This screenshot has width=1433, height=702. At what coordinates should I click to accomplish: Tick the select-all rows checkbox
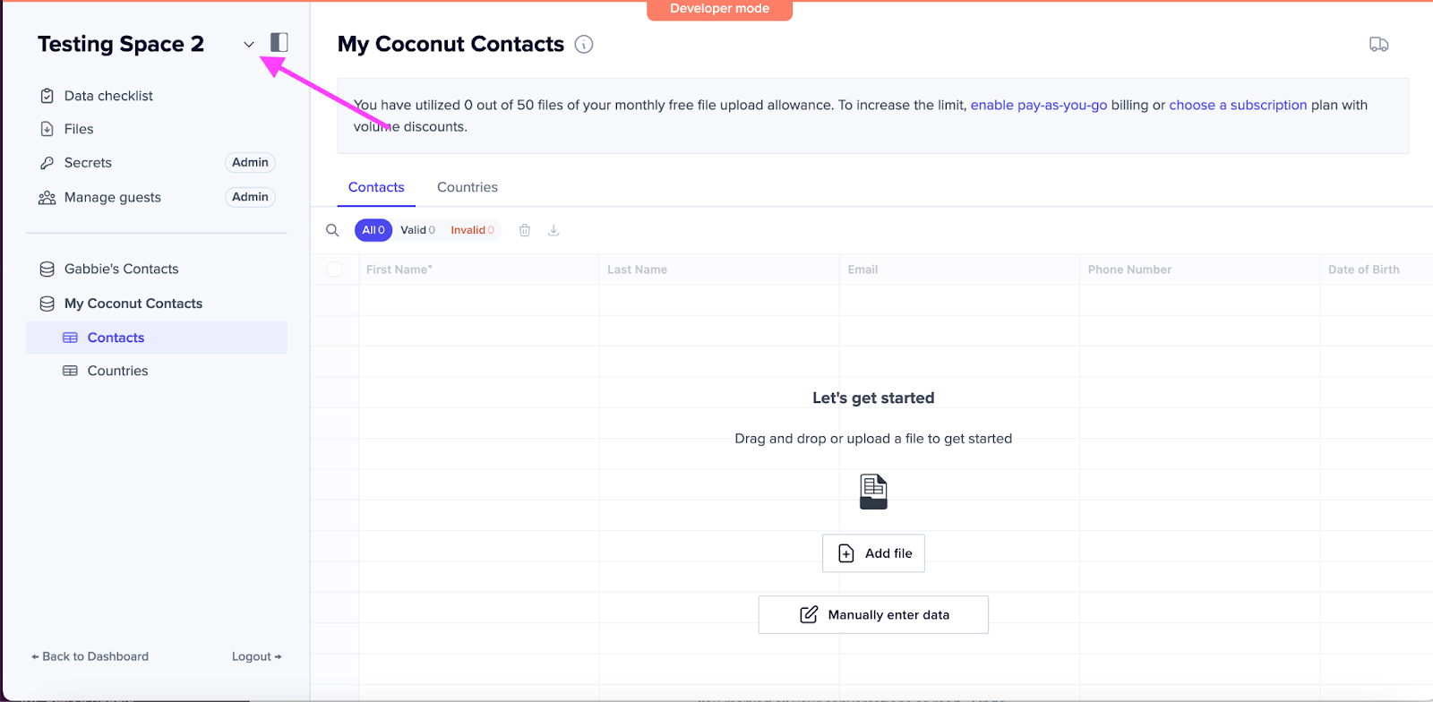click(335, 270)
